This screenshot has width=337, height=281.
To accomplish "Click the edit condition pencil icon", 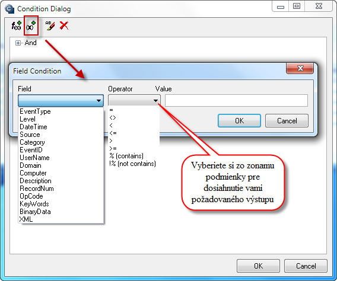I will coord(50,25).
